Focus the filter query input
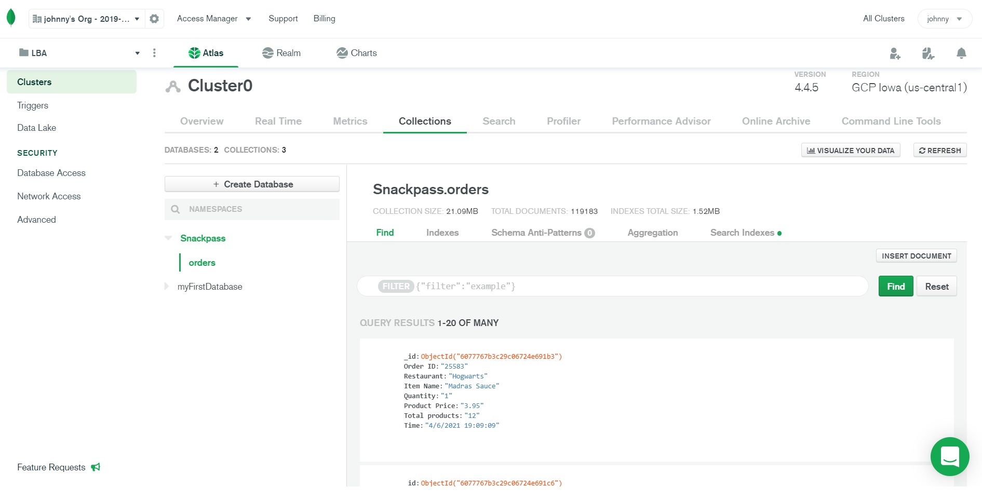Viewport: 982px width, 501px height. pos(613,286)
